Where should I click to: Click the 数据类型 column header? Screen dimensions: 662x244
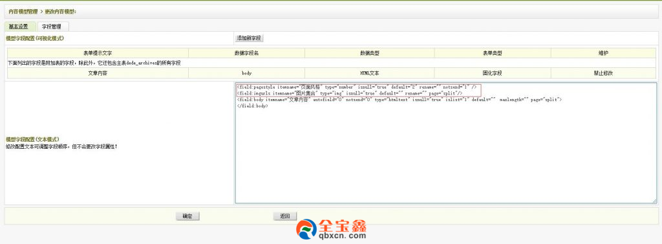click(x=369, y=53)
